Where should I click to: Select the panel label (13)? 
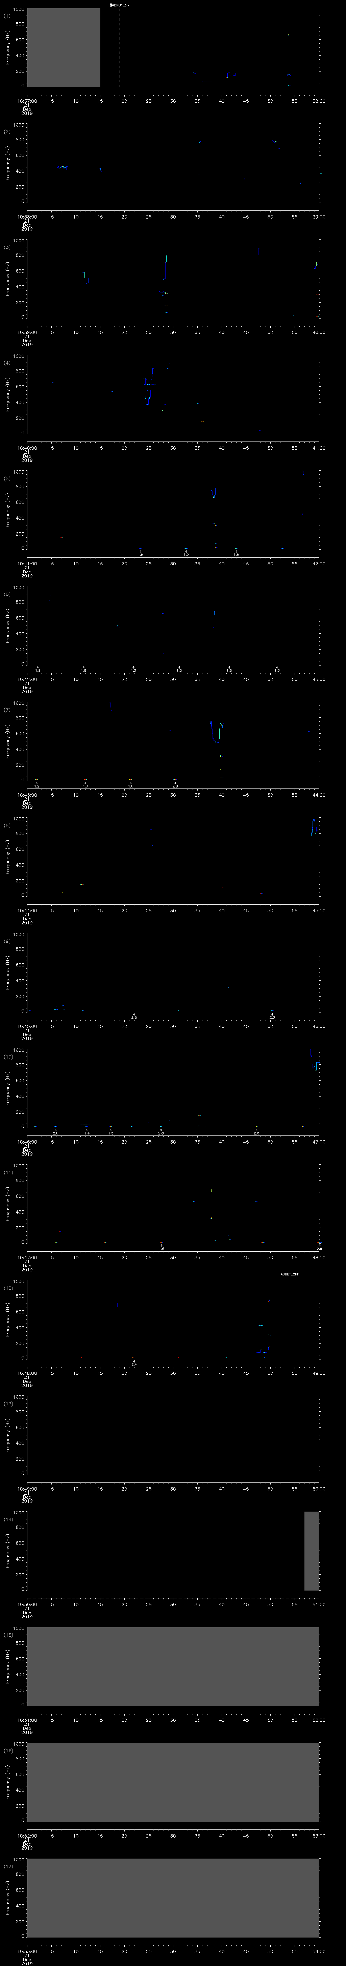tap(8, 1404)
